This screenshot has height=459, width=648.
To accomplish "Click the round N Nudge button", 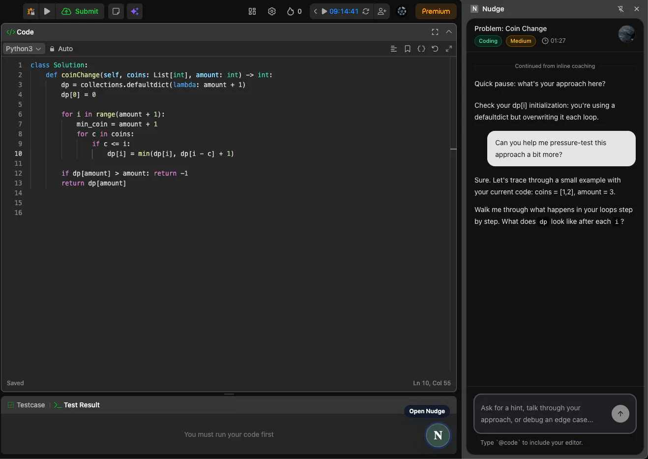I will (438, 435).
